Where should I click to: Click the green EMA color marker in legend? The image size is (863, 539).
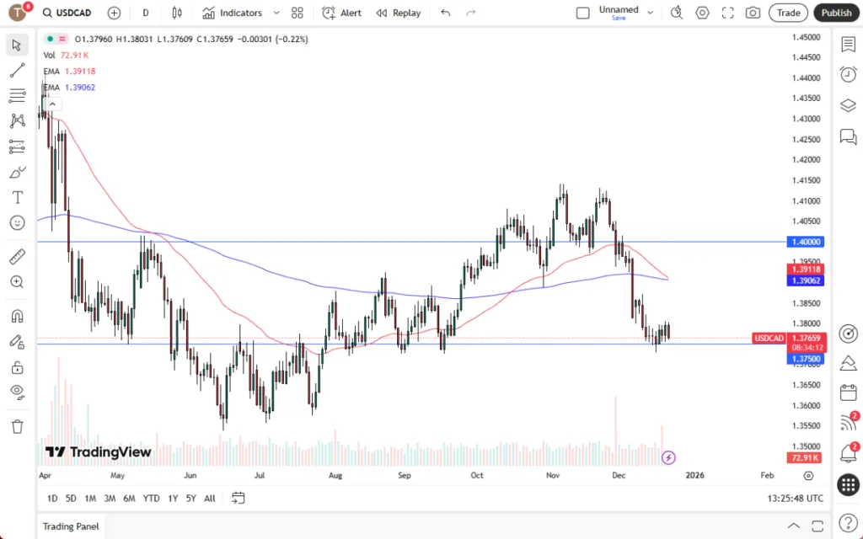(48, 39)
